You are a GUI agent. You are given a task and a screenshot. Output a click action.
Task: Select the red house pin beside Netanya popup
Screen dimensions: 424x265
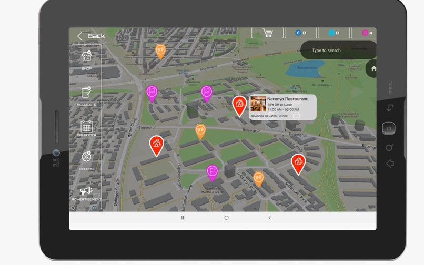pyautogui.click(x=239, y=106)
